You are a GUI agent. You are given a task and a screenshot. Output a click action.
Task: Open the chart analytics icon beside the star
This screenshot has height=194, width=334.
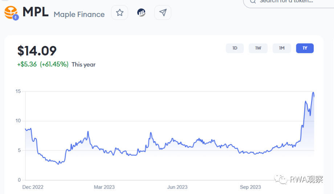coord(141,13)
